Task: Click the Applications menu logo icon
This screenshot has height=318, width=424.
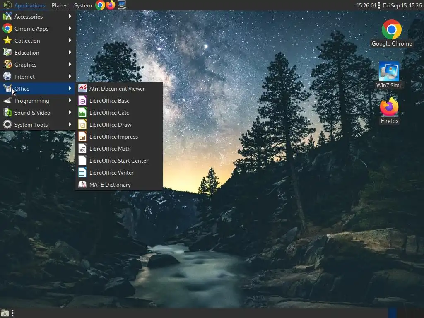Action: (7, 5)
